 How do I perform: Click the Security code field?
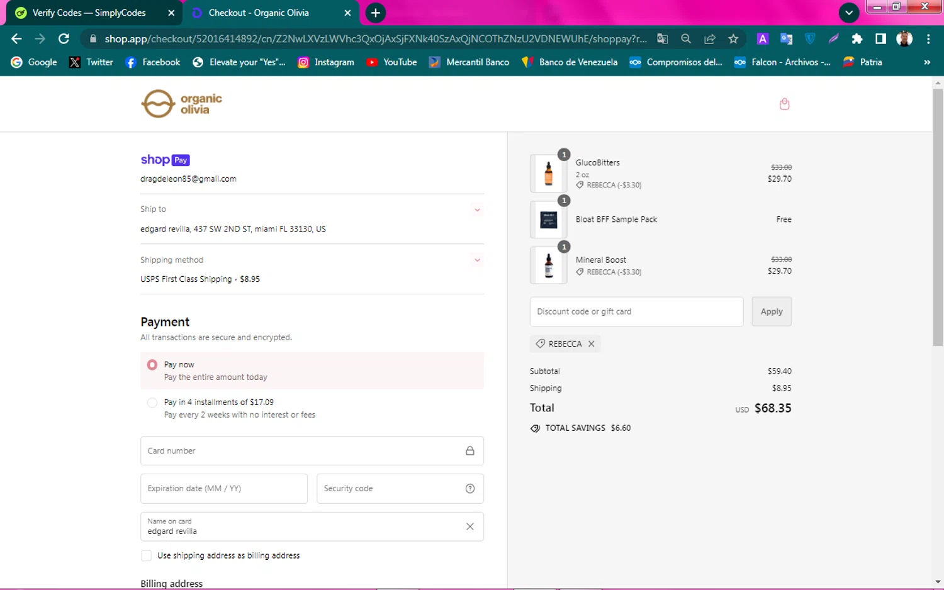tap(400, 489)
